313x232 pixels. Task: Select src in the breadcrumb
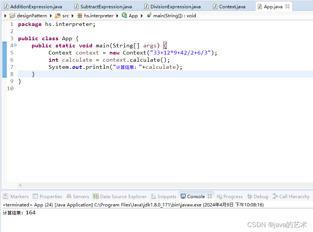point(65,15)
